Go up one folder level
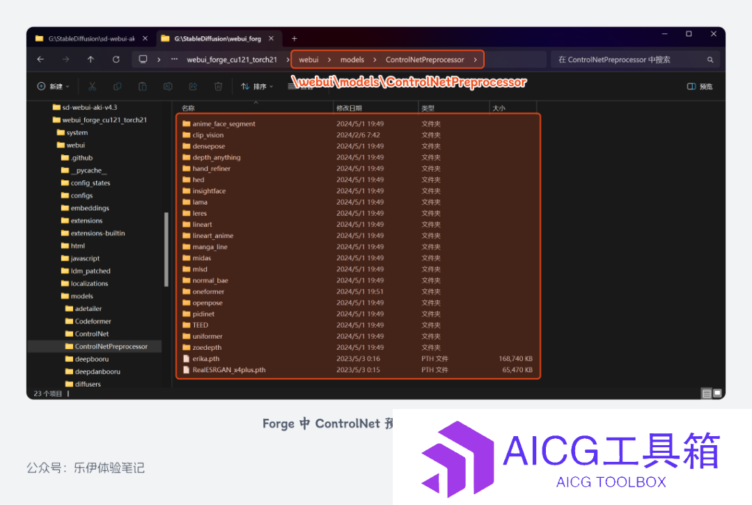Viewport: 752px width, 505px height. click(91, 59)
